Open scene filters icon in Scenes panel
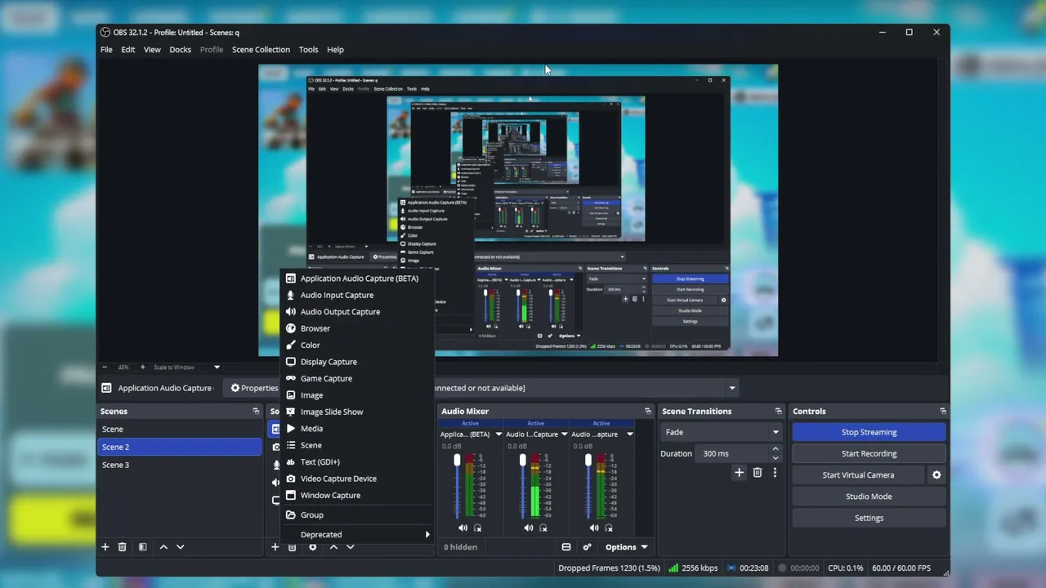Screen dimensions: 1046x588 (x=142, y=547)
